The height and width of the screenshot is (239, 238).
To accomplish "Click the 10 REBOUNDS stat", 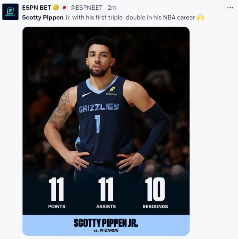I will pos(155,193).
